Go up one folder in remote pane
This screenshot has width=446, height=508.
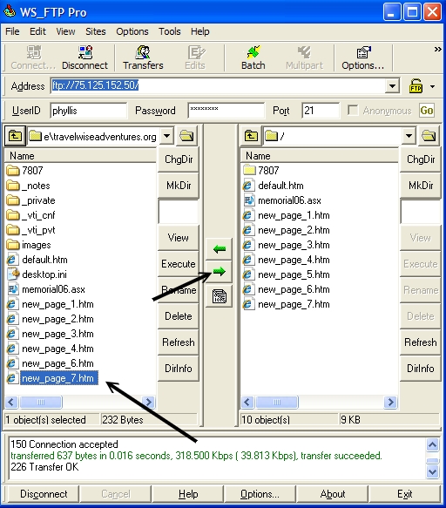coord(251,136)
